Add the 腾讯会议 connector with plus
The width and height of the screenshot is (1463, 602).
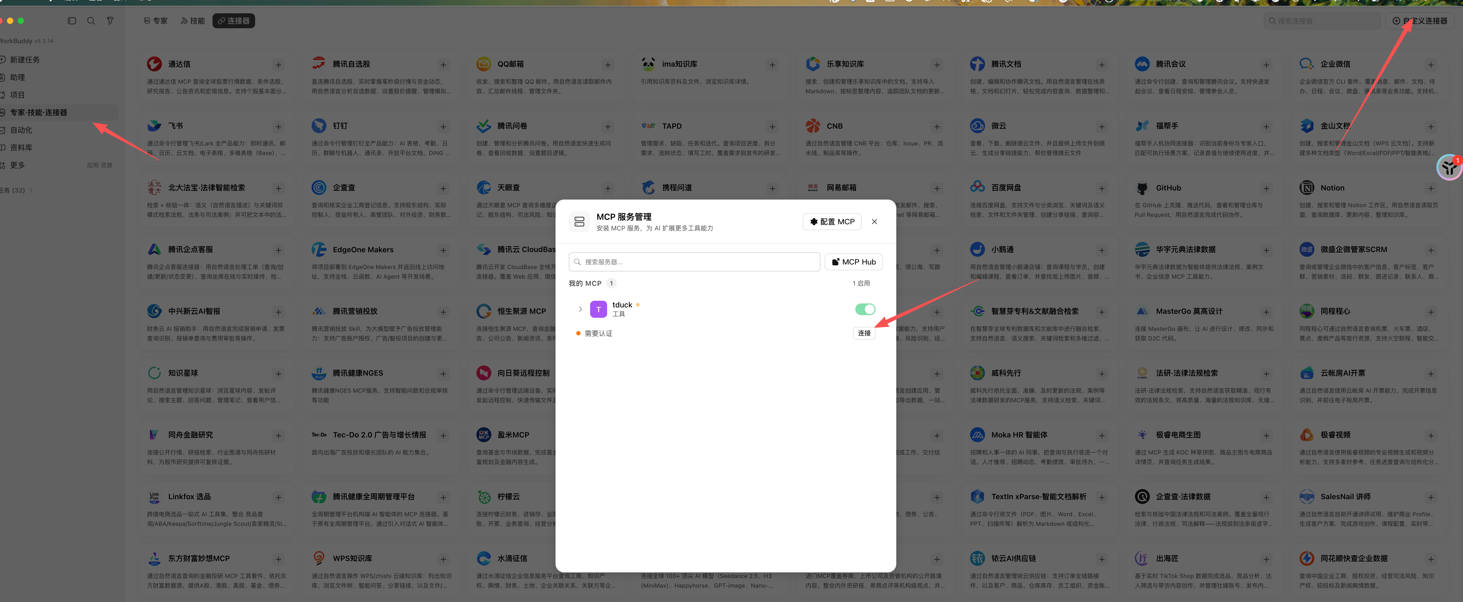coord(1266,65)
